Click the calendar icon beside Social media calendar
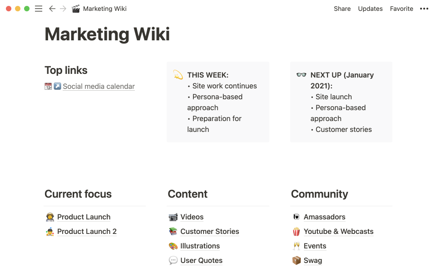 [x=48, y=86]
